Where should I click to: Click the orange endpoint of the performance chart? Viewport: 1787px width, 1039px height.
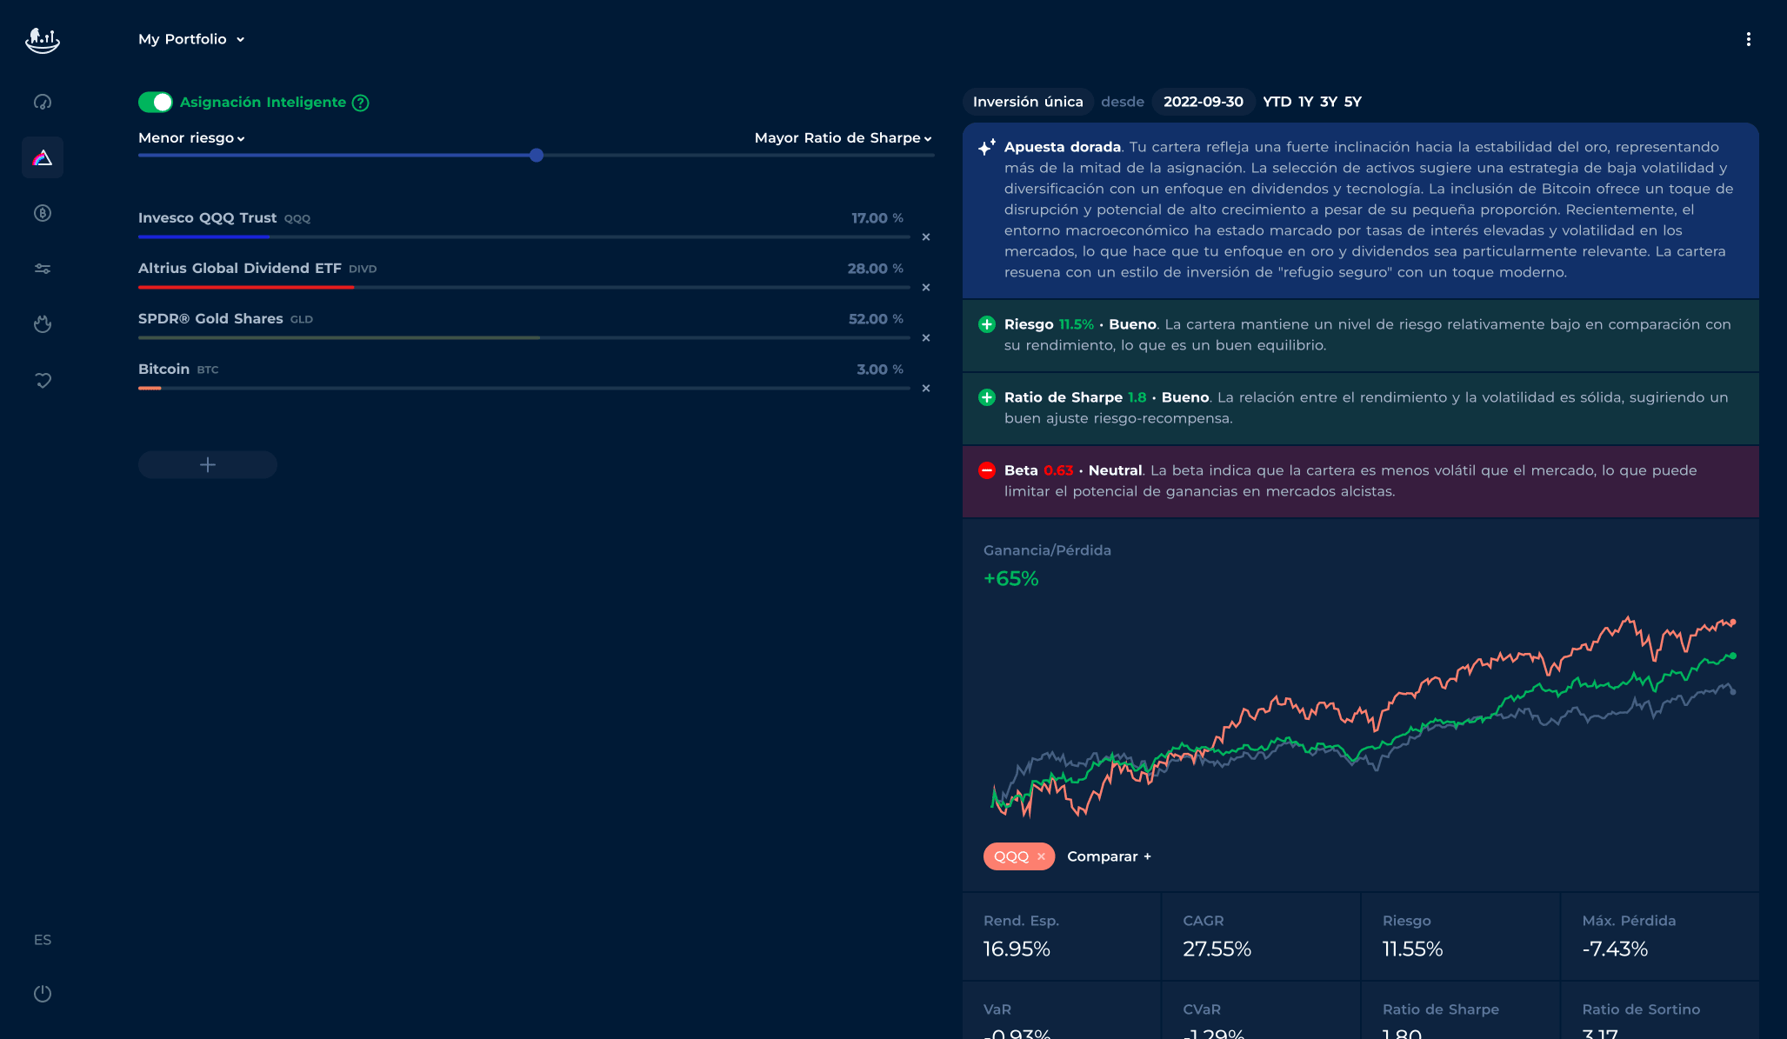pyautogui.click(x=1733, y=623)
